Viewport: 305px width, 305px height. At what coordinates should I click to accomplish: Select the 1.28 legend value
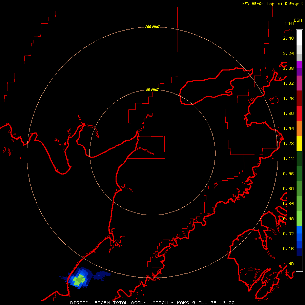pyautogui.click(x=288, y=144)
